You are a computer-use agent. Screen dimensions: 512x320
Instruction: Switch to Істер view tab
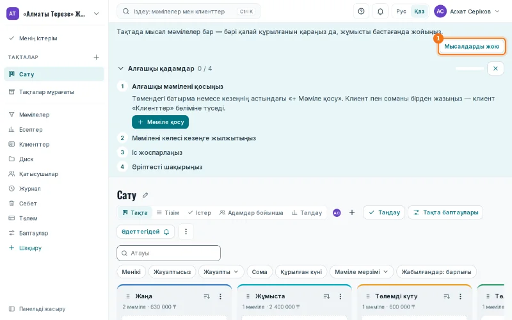(x=200, y=212)
